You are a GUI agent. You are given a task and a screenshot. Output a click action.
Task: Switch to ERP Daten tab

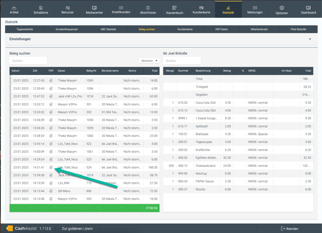point(221,29)
